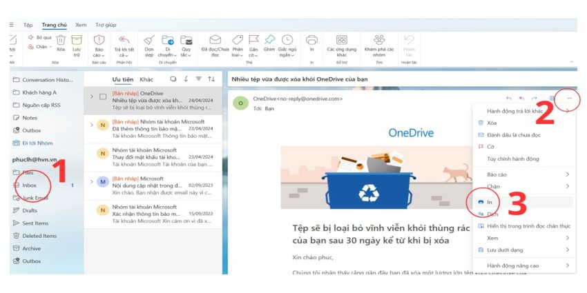Choose Tùy chỉnh hành động
The width and height of the screenshot is (587, 293).
[x=524, y=159]
